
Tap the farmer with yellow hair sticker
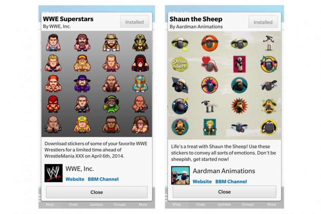click(209, 127)
